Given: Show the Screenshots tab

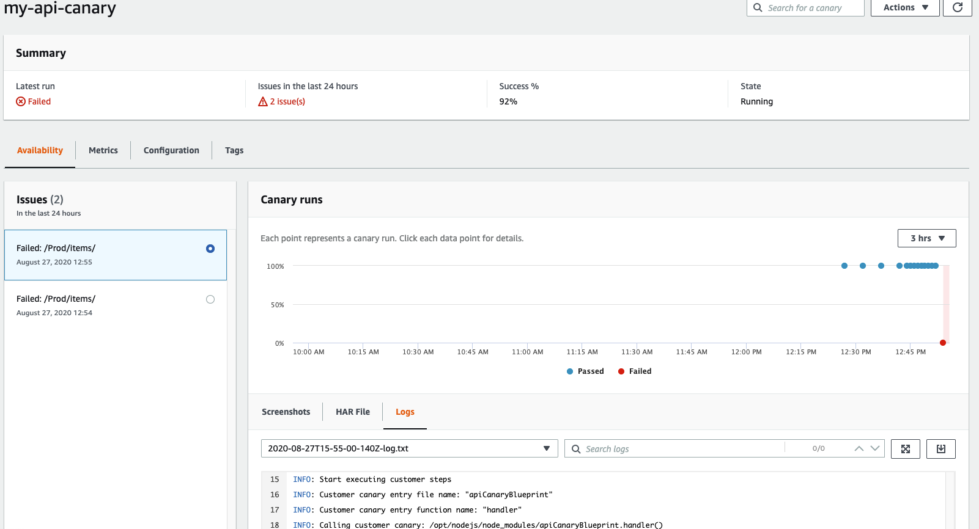Looking at the screenshot, I should pos(286,412).
